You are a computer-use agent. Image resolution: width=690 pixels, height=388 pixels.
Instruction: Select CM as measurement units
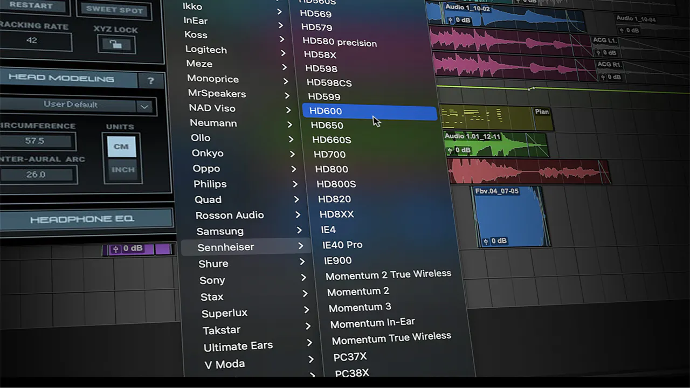click(x=123, y=146)
